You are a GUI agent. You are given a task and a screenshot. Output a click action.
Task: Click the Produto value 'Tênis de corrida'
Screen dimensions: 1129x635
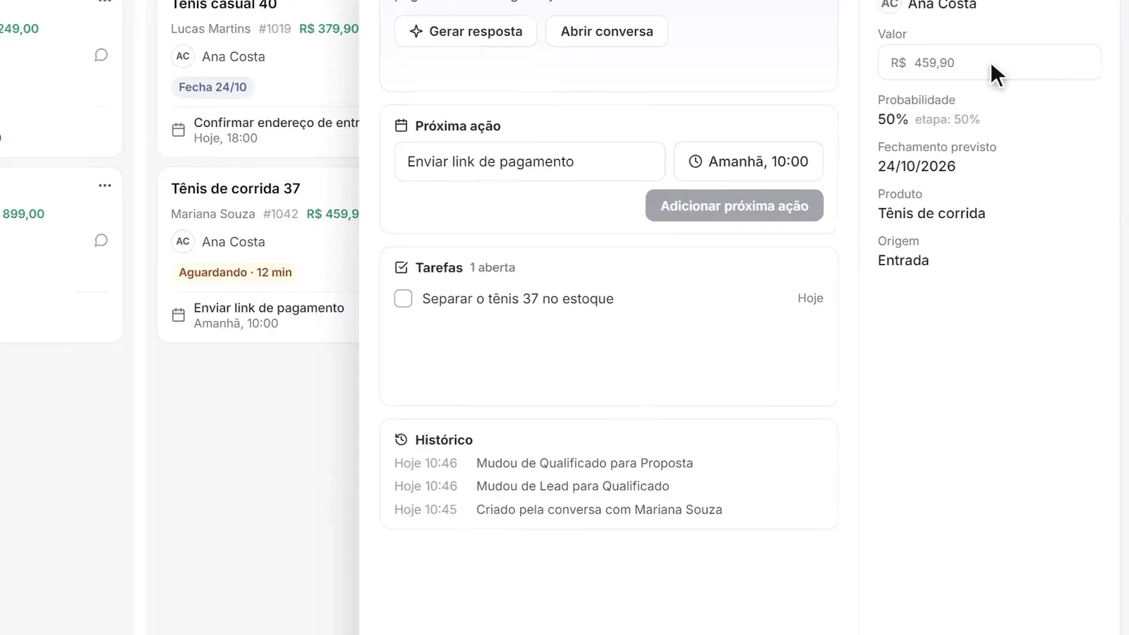pos(931,213)
